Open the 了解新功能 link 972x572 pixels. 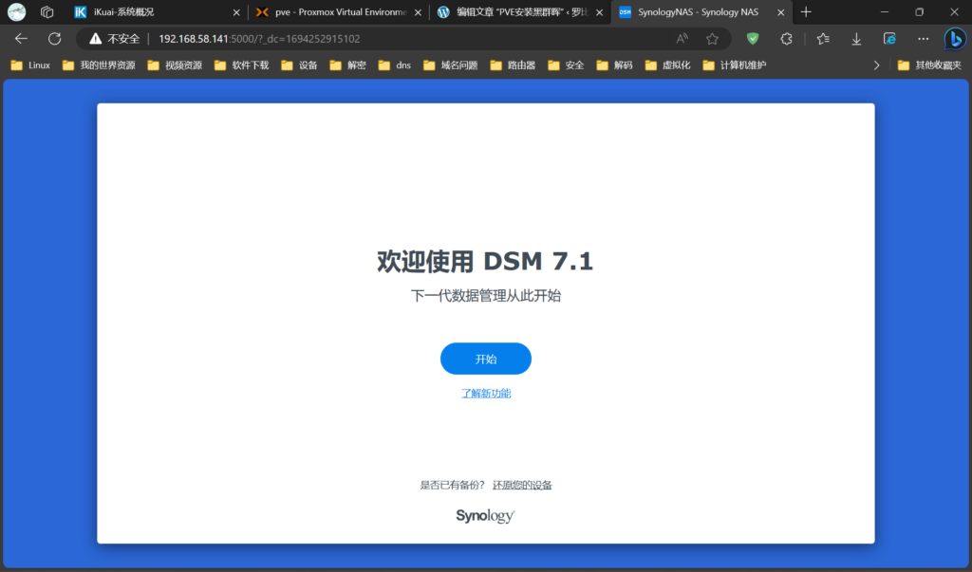tap(486, 393)
